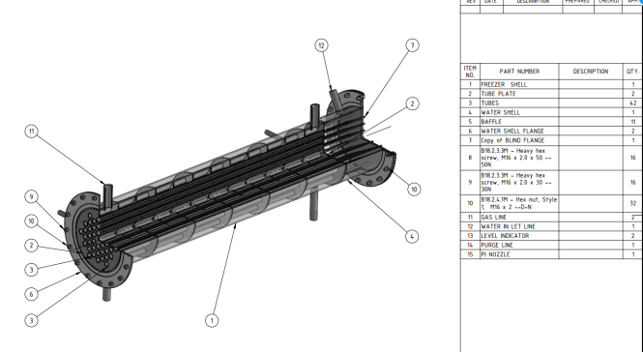This screenshot has width=643, height=352.
Task: Select balloon 12 above the water inlet line
Action: click(x=321, y=45)
